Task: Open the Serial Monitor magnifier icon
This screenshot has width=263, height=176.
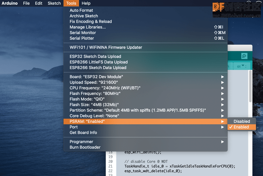Action: 244,56
